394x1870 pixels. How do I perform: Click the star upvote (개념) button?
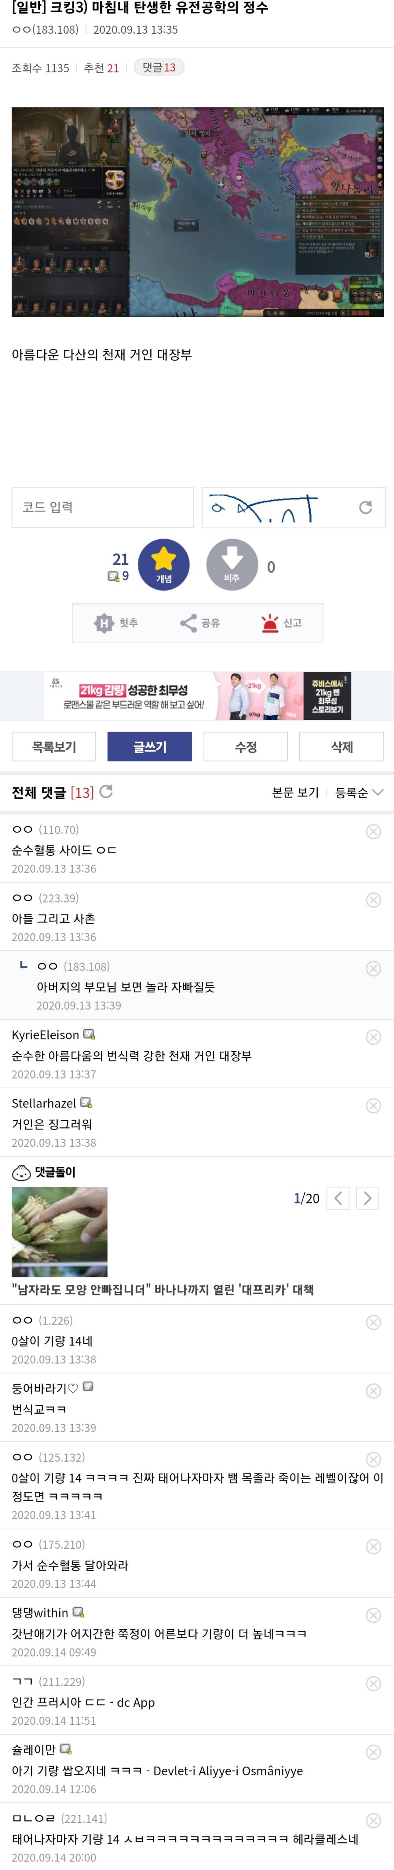click(x=163, y=564)
